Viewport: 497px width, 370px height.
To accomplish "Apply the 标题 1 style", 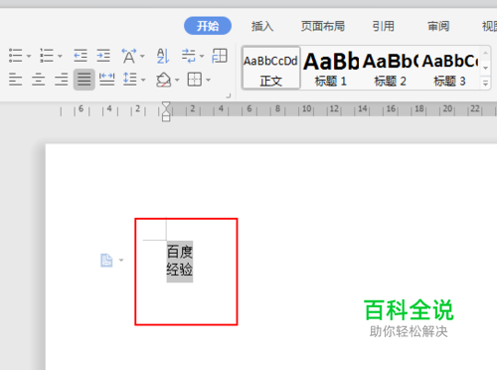I will (331, 69).
